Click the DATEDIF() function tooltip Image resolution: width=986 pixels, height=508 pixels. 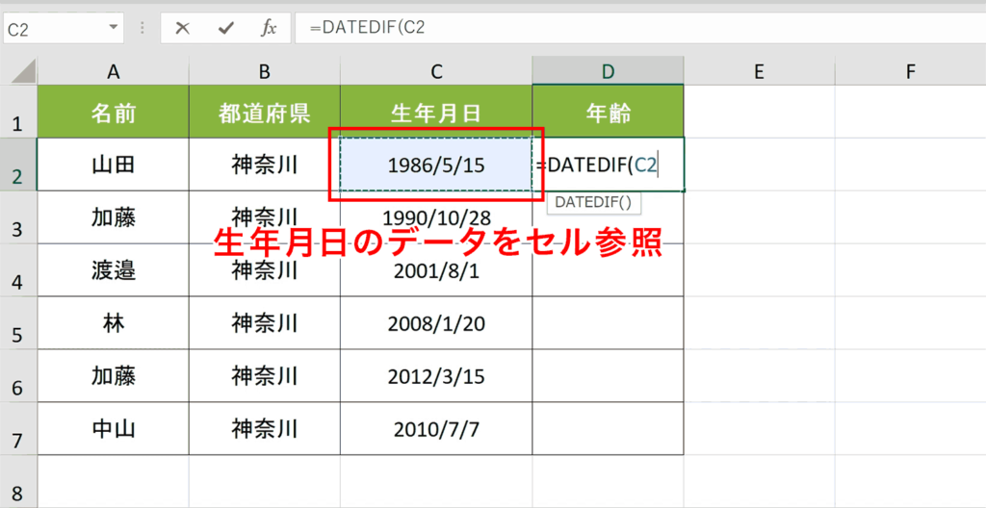coord(593,204)
